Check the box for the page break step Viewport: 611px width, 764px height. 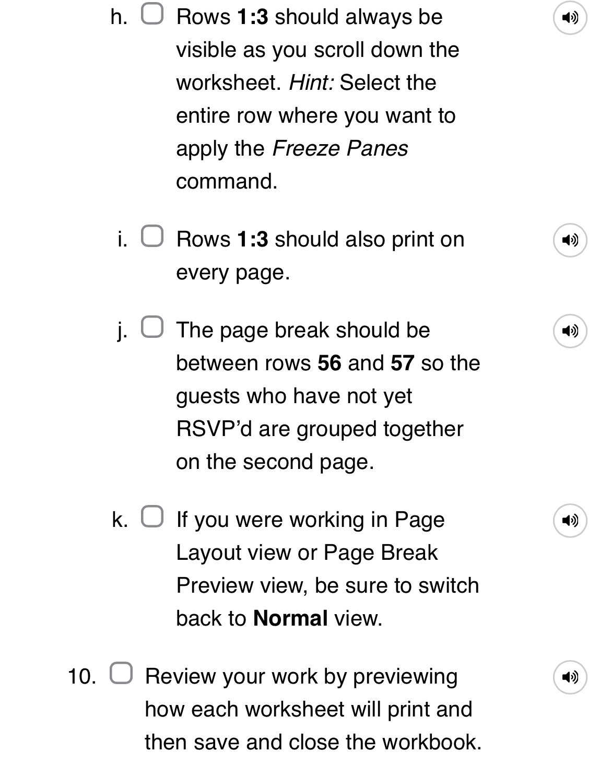152,325
